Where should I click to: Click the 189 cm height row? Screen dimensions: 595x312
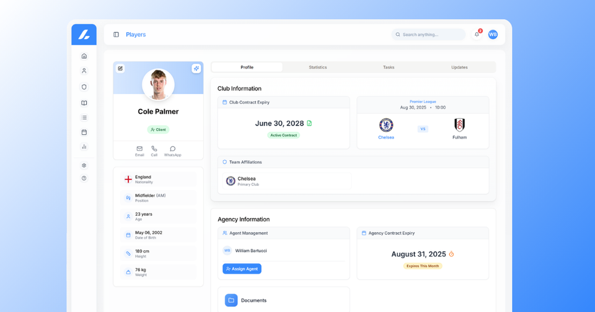(158, 254)
